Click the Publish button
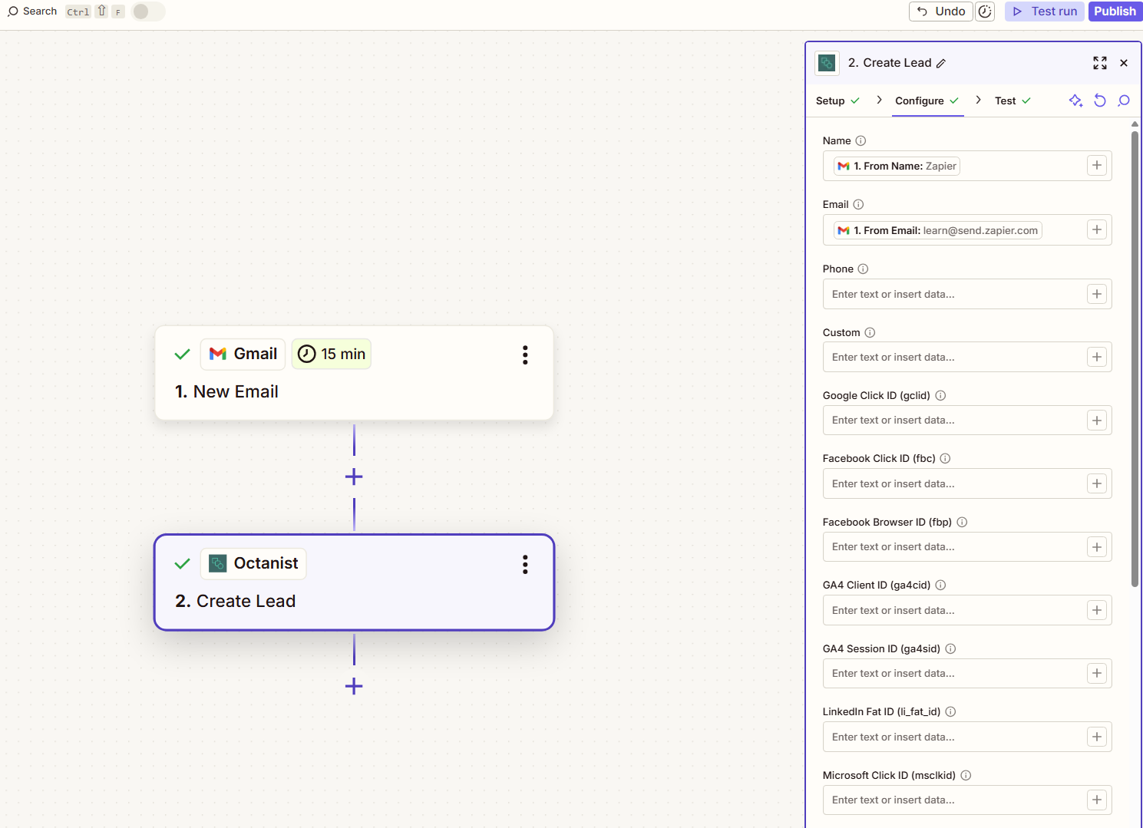Viewport: 1143px width, 828px height. pos(1115,12)
